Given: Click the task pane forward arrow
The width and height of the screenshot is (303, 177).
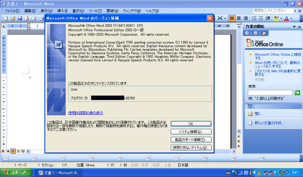Looking at the screenshot, I should [255, 33].
